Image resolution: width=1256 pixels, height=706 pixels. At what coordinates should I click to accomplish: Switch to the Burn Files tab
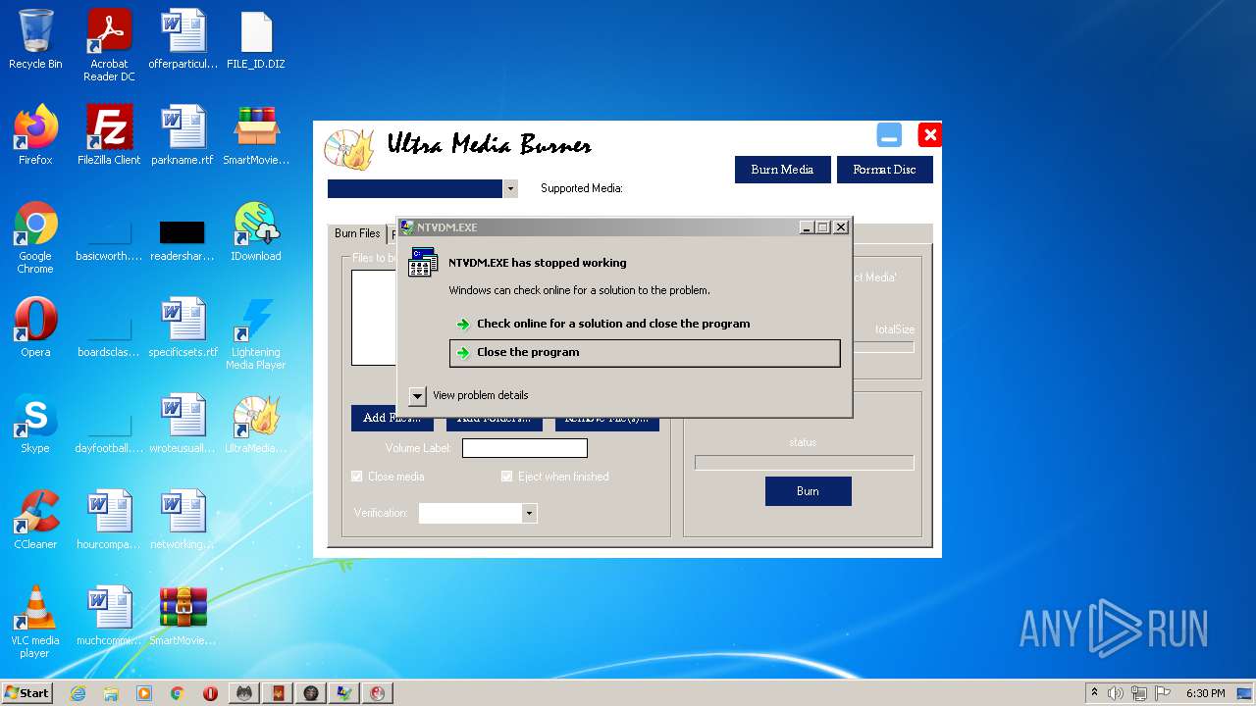(x=357, y=234)
